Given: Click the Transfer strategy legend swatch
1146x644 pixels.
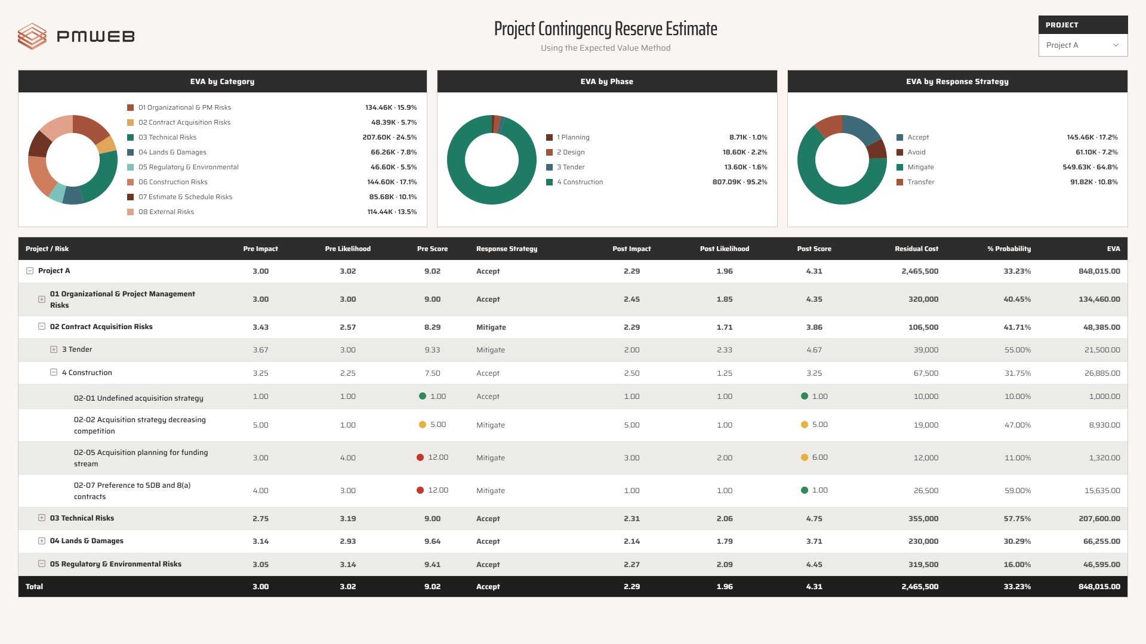Looking at the screenshot, I should [899, 182].
